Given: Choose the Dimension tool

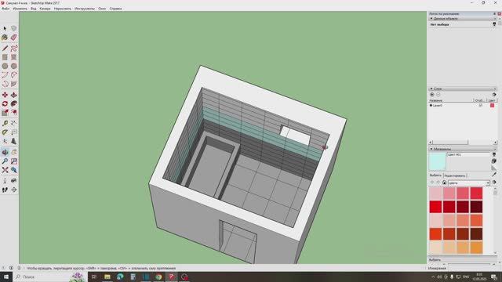Looking at the screenshot, I should [x=14, y=124].
